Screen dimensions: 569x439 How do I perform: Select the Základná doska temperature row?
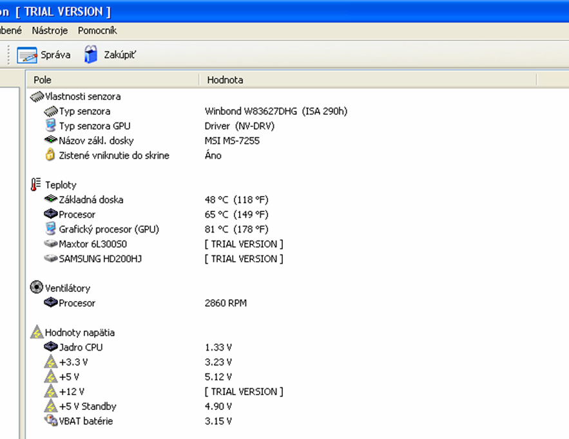pos(91,200)
